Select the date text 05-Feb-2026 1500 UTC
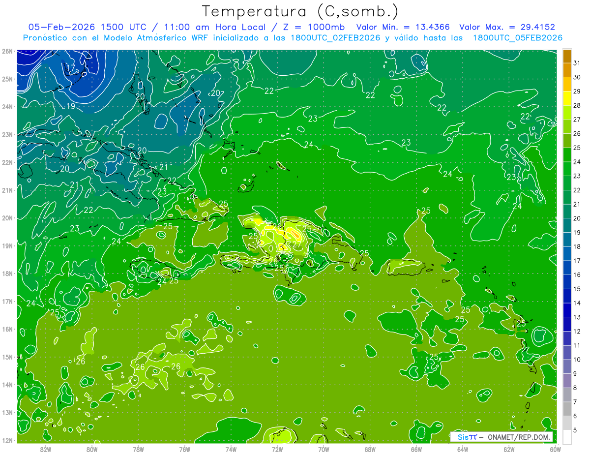590x456 pixels. tap(87, 27)
